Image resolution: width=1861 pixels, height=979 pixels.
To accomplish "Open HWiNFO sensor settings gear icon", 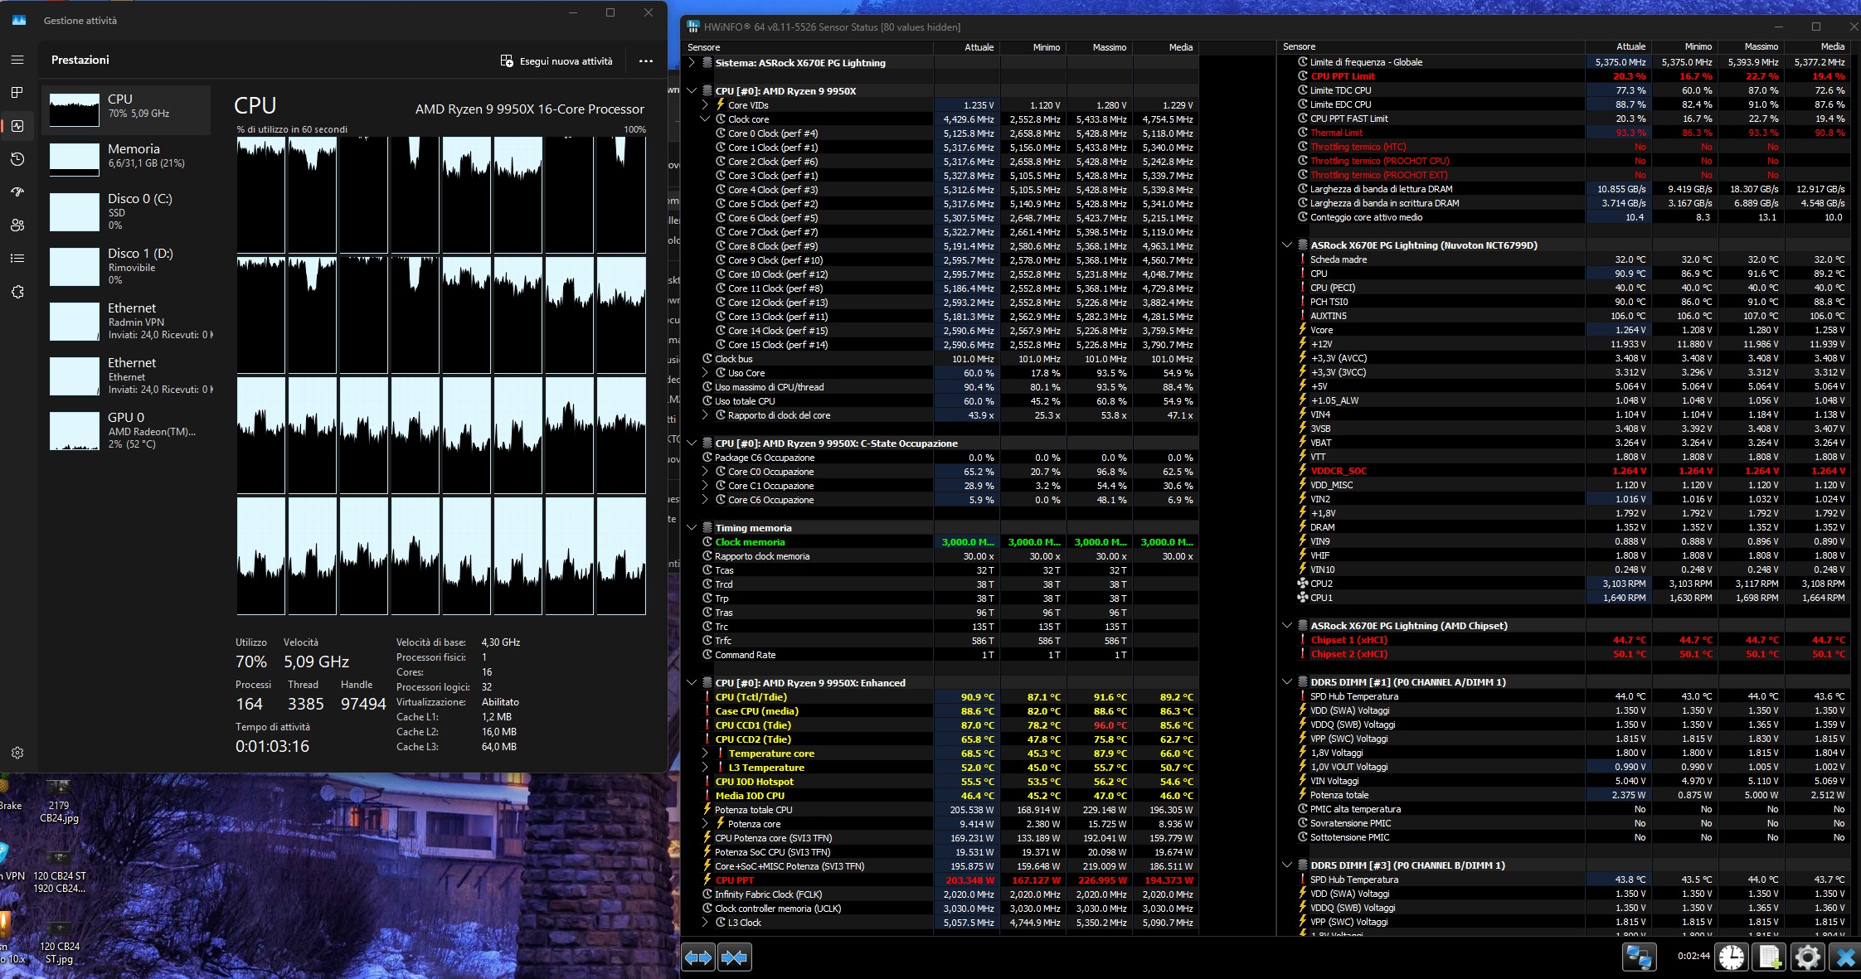I will (1807, 957).
